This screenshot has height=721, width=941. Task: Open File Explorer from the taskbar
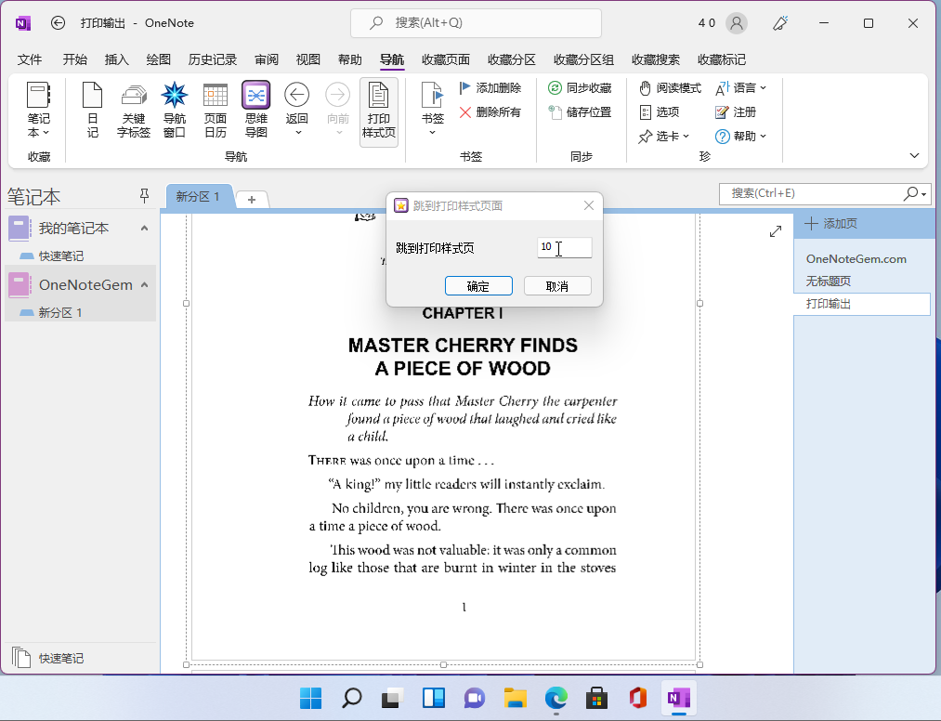pos(515,698)
